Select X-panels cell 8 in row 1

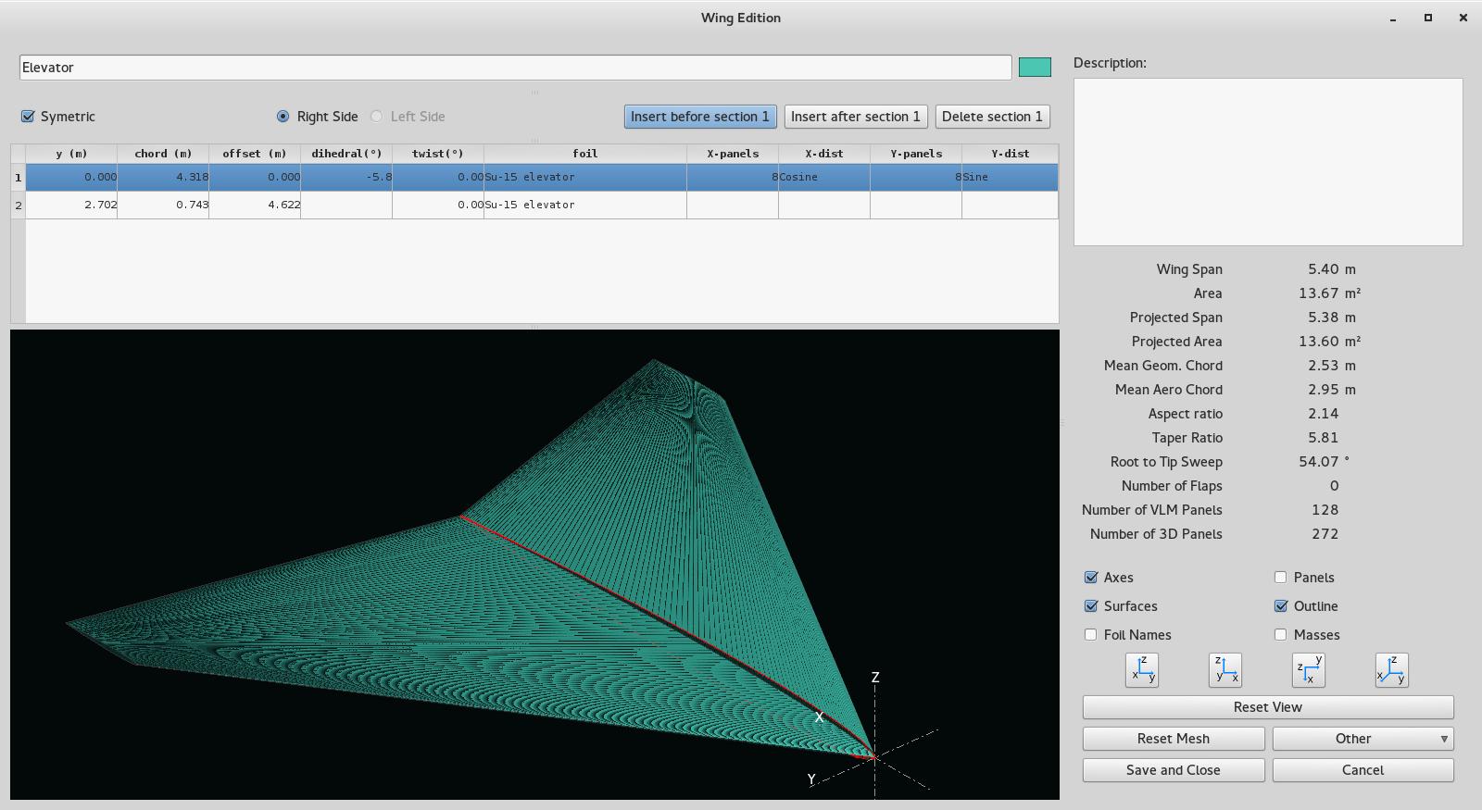733,177
